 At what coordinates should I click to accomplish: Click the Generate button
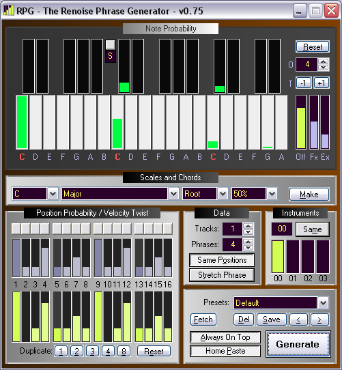coord(298,344)
